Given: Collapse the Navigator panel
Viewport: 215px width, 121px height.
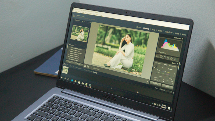Looking at the screenshot, I should (x=74, y=20).
